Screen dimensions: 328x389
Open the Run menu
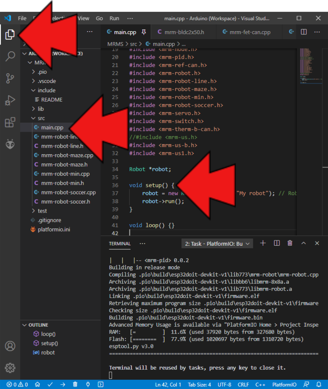pyautogui.click(x=114, y=18)
